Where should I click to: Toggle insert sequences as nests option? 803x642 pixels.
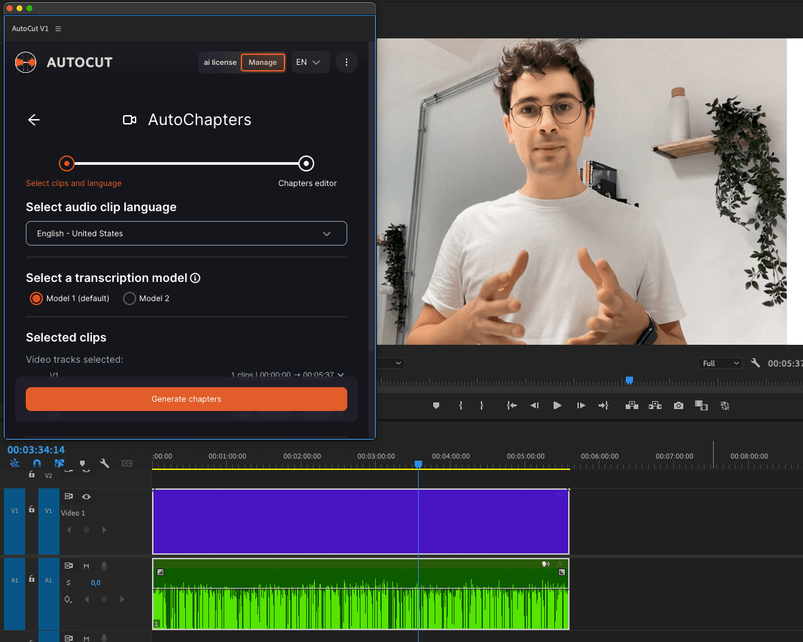[14, 464]
